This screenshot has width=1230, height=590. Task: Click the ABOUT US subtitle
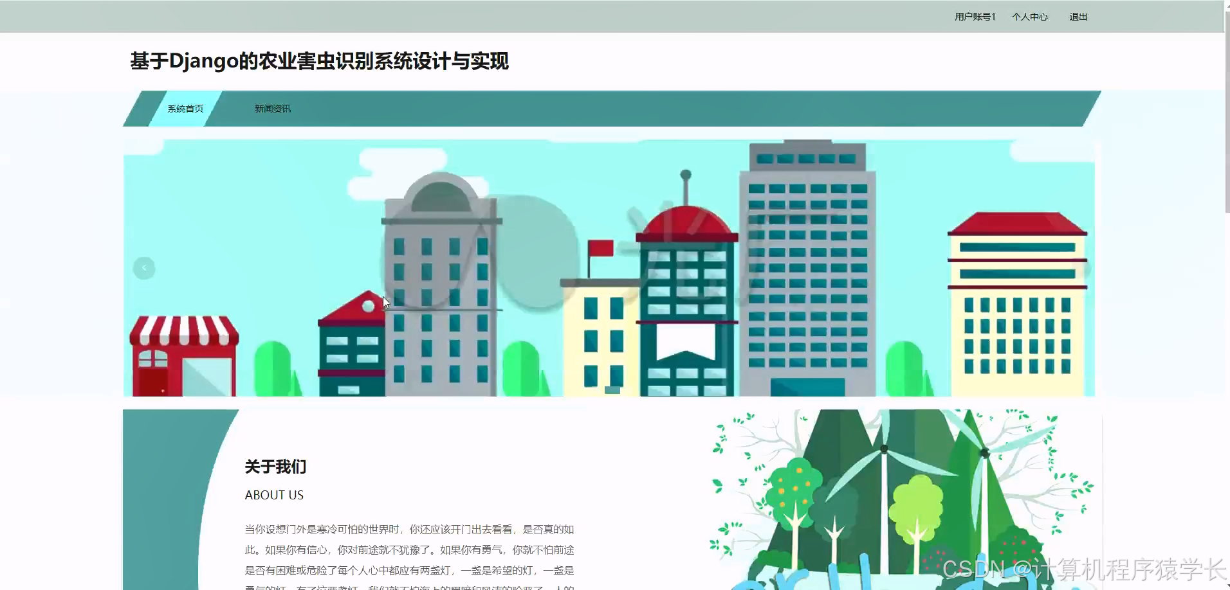(x=274, y=495)
